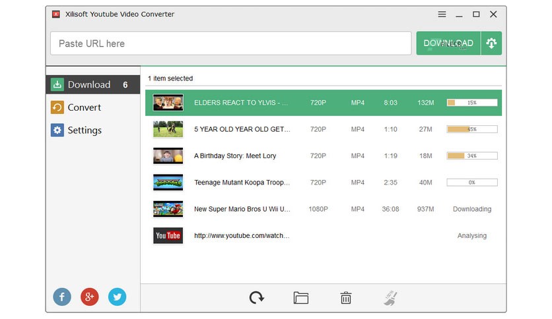552x319 pixels.
Task: Click the Koopa Troop video thumbnail
Action: [168, 183]
